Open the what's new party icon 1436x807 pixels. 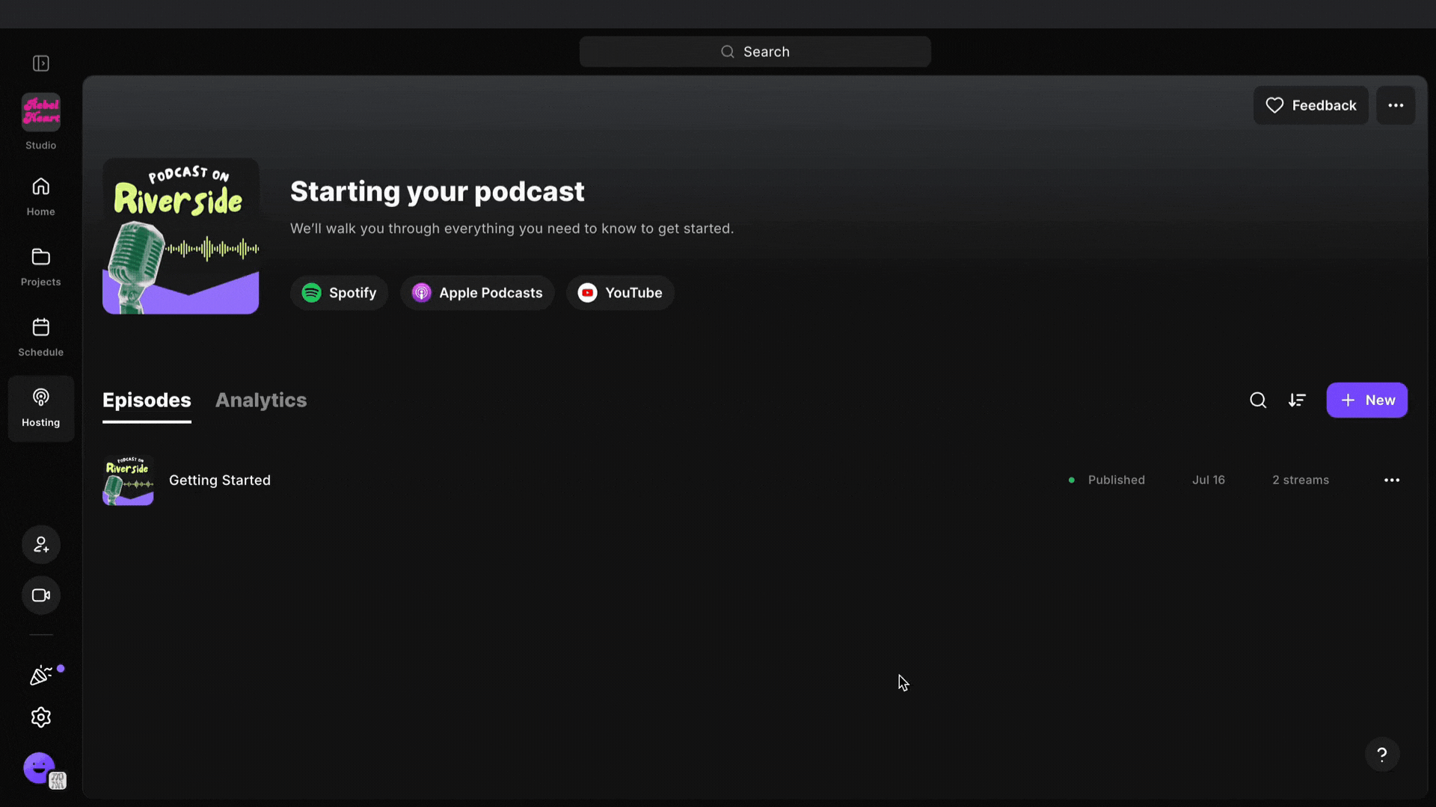pyautogui.click(x=41, y=675)
